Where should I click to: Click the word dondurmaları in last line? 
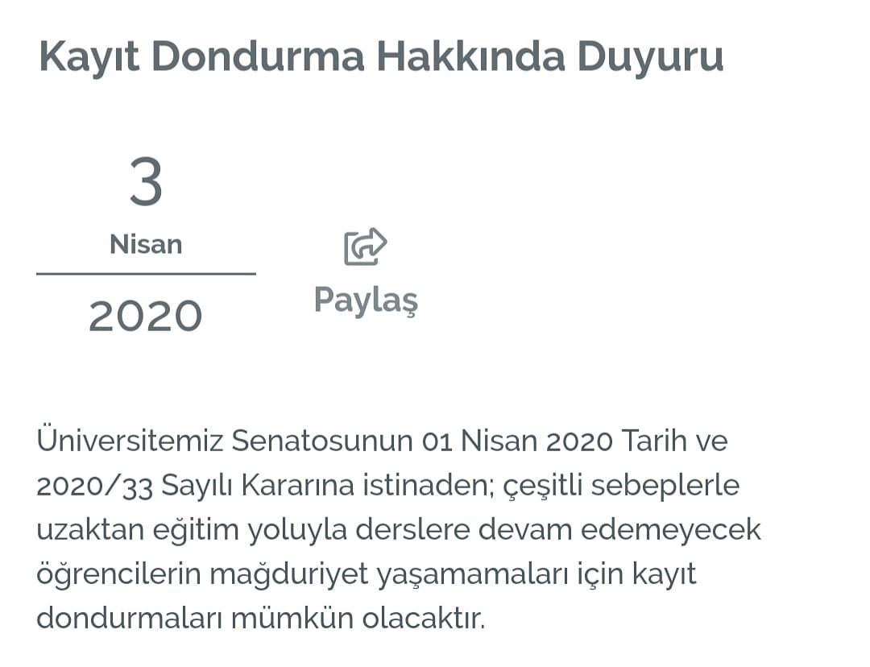[x=129, y=618]
